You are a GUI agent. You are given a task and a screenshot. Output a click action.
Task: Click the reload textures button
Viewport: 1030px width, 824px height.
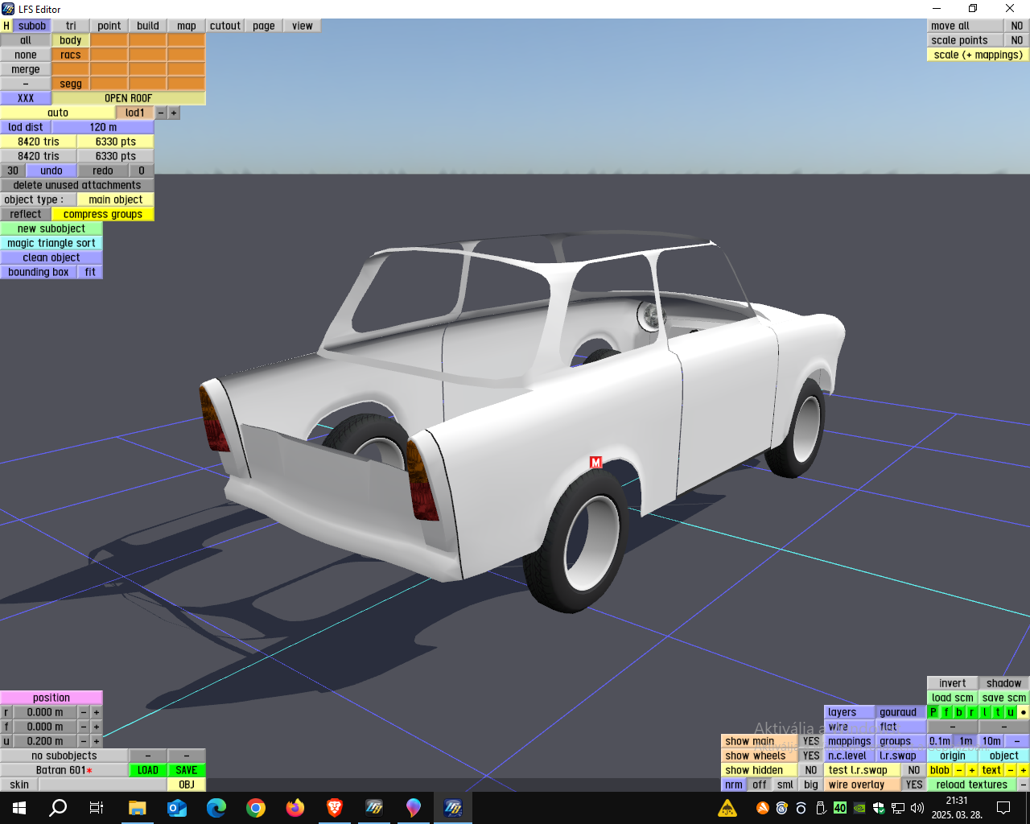point(972,785)
